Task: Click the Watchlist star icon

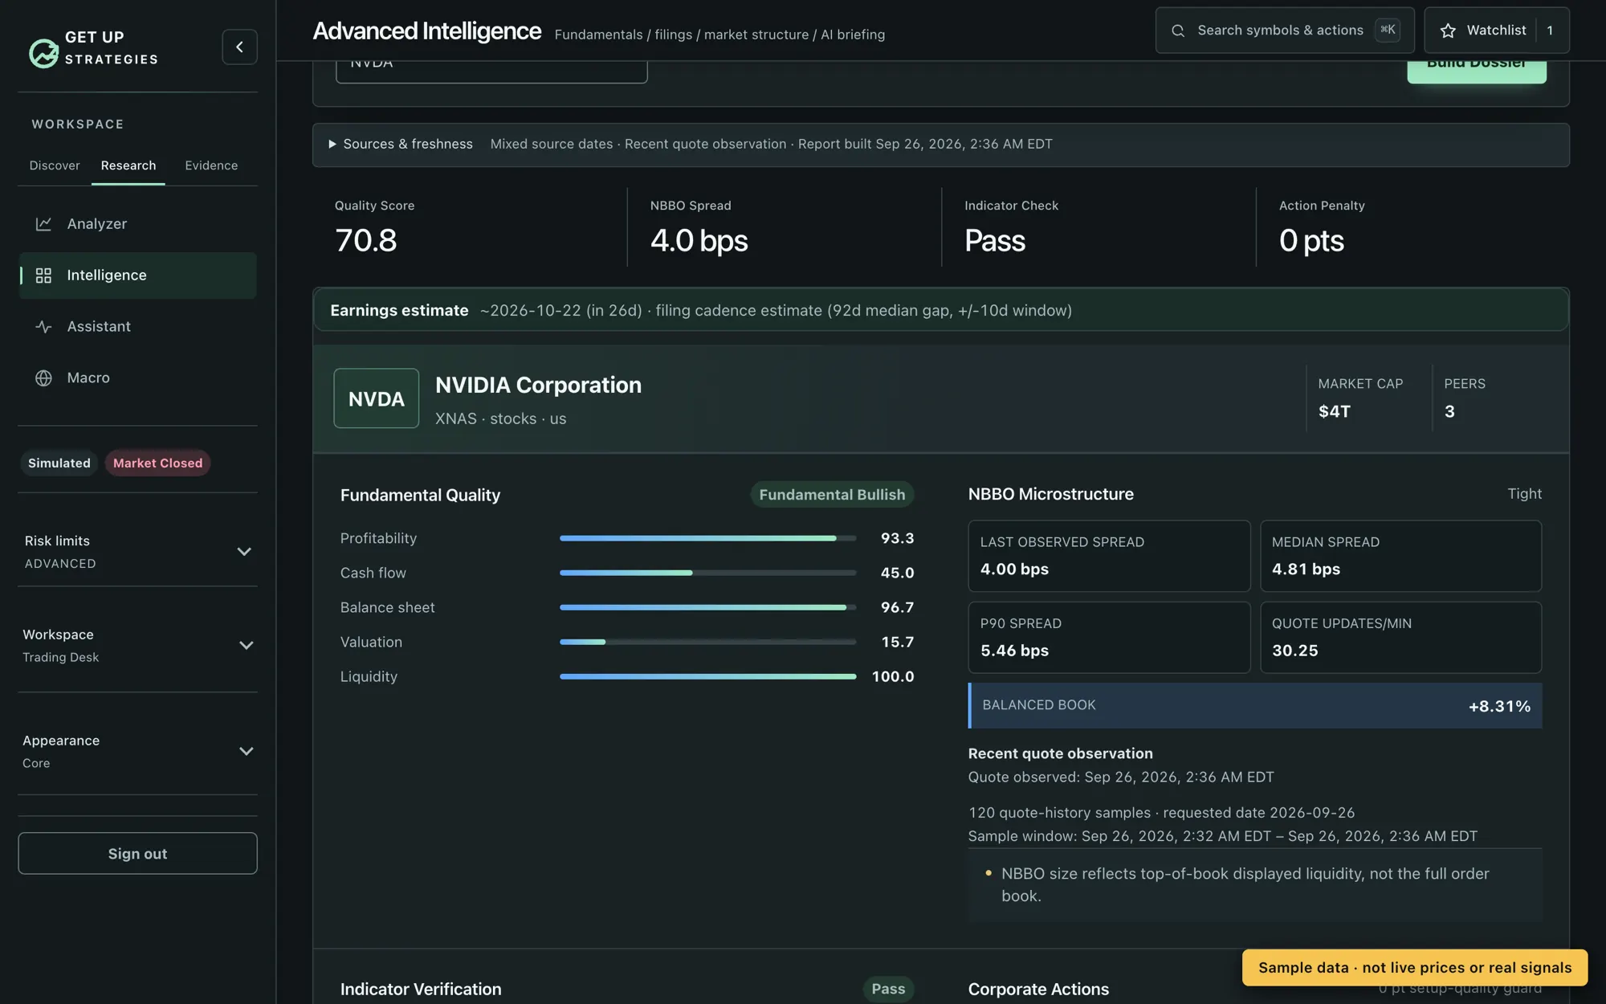Action: pos(1448,31)
